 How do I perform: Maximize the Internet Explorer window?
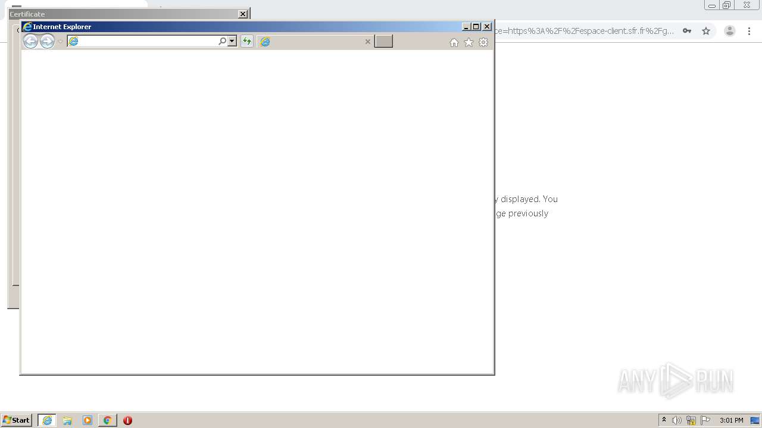tap(476, 27)
